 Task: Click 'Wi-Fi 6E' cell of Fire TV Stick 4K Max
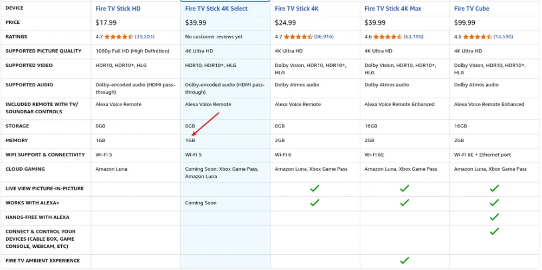point(375,155)
